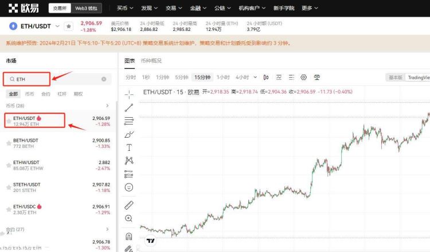Open the 交易 top menu
The image size is (430, 252).
click(174, 8)
